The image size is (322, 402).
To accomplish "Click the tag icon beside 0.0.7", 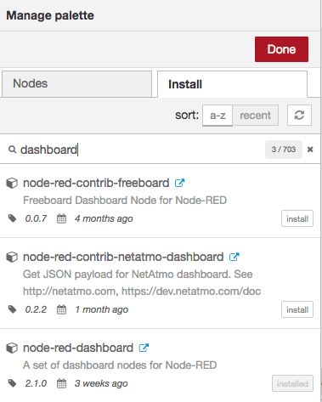I will click(x=12, y=218).
